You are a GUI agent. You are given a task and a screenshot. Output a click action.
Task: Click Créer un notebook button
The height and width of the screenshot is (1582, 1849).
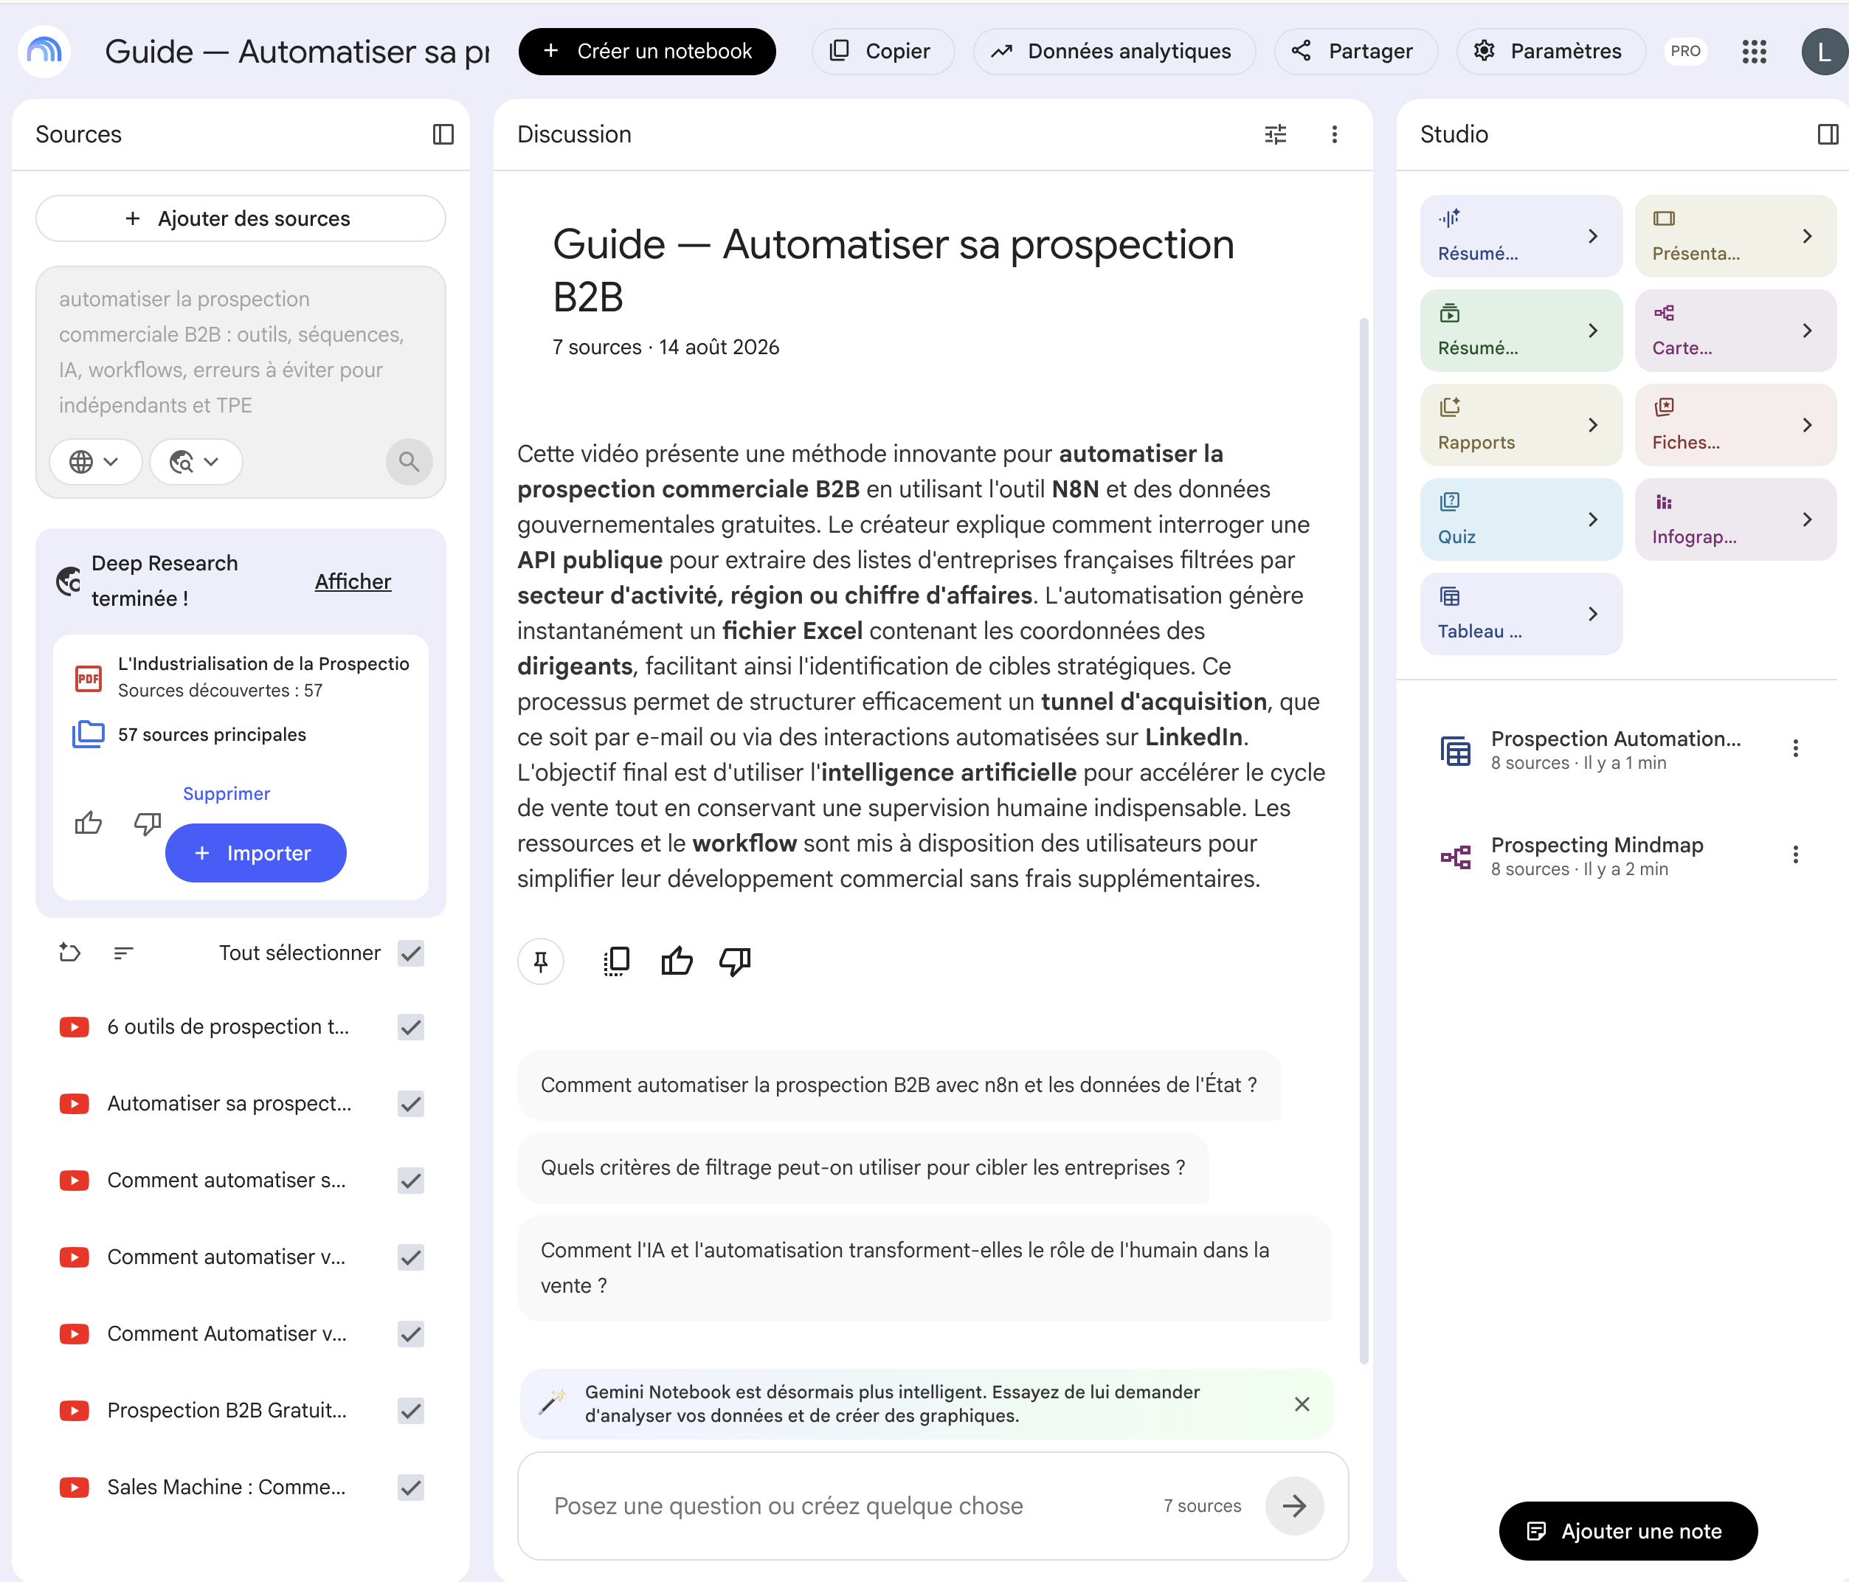click(x=647, y=52)
